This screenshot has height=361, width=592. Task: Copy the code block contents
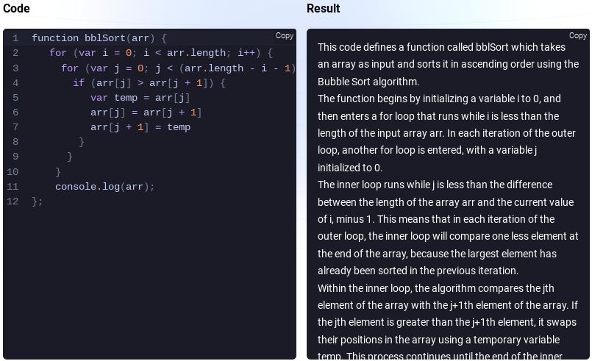tap(285, 35)
